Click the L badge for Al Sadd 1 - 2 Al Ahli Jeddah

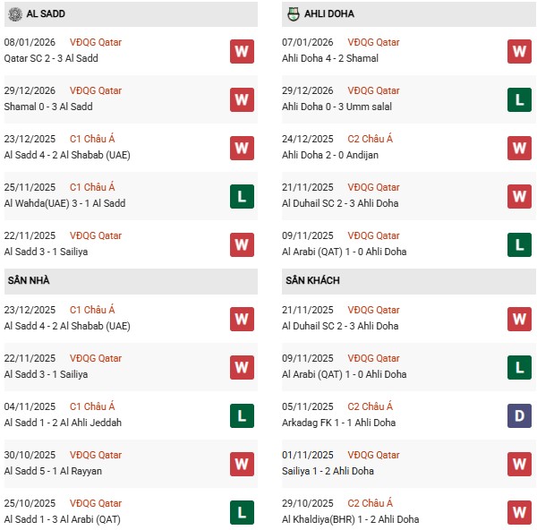tap(241, 415)
